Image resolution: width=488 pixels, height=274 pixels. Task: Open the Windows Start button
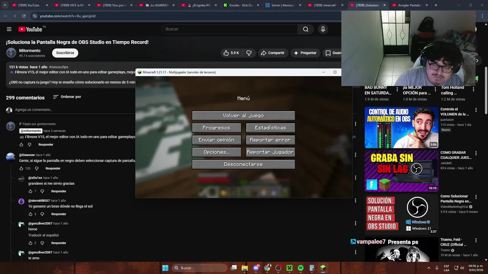point(165,268)
